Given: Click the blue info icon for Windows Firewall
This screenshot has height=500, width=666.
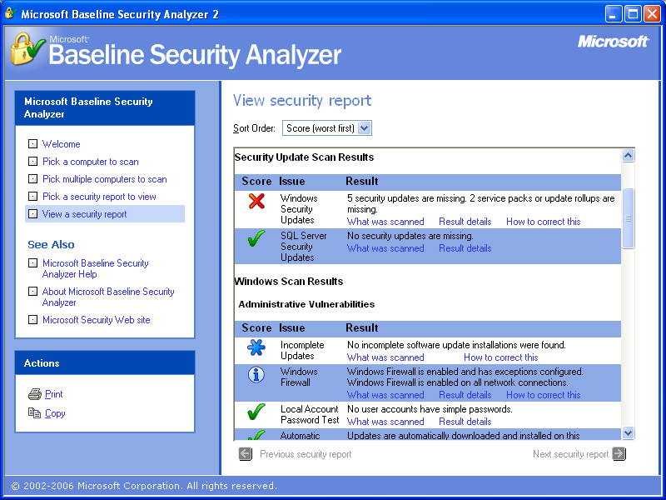Looking at the screenshot, I should coord(256,374).
